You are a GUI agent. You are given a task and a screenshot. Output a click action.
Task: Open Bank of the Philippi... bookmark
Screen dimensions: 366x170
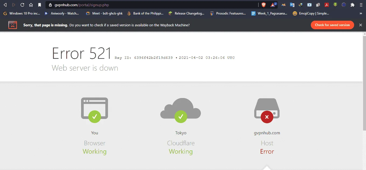(145, 13)
